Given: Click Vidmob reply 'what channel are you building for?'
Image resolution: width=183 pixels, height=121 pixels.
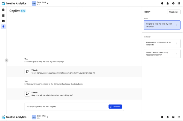Looking at the screenshot, I should [x=52, y=95].
